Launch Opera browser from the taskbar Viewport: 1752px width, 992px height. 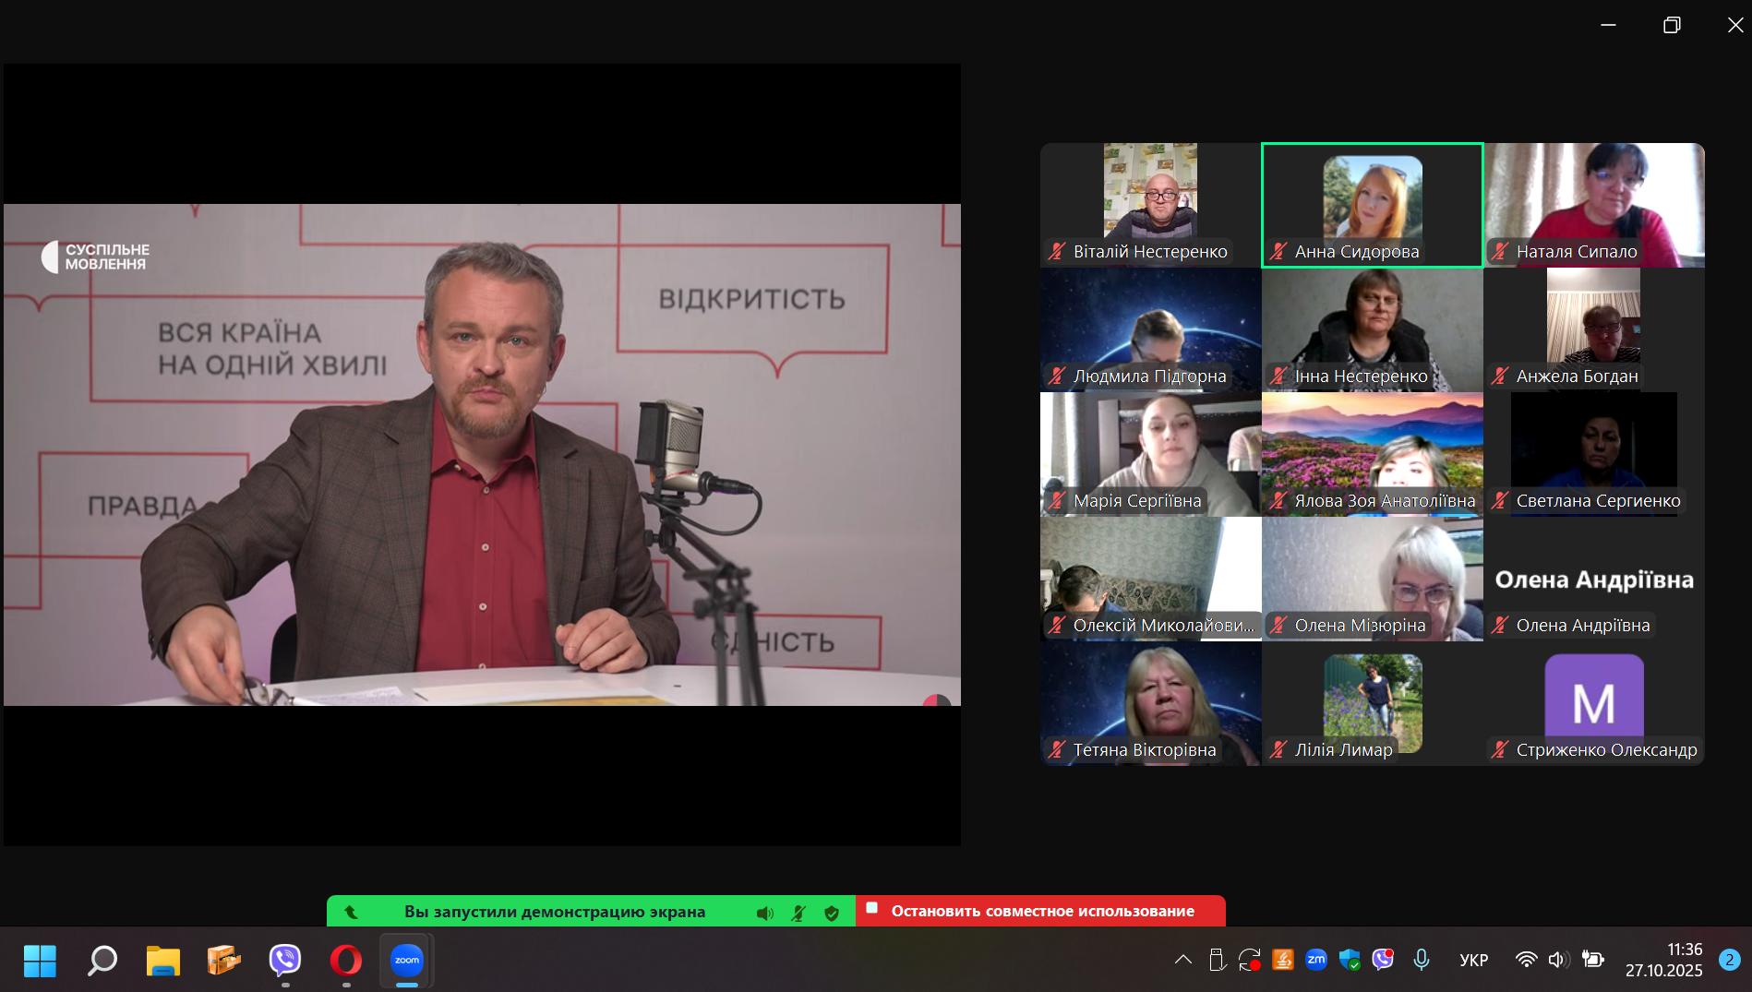click(346, 961)
